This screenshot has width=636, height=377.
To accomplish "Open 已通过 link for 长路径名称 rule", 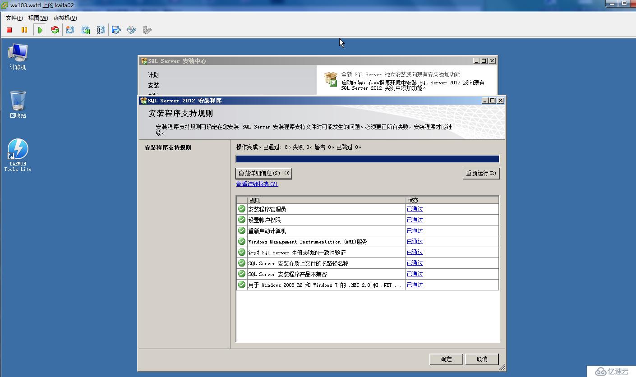I will click(415, 263).
